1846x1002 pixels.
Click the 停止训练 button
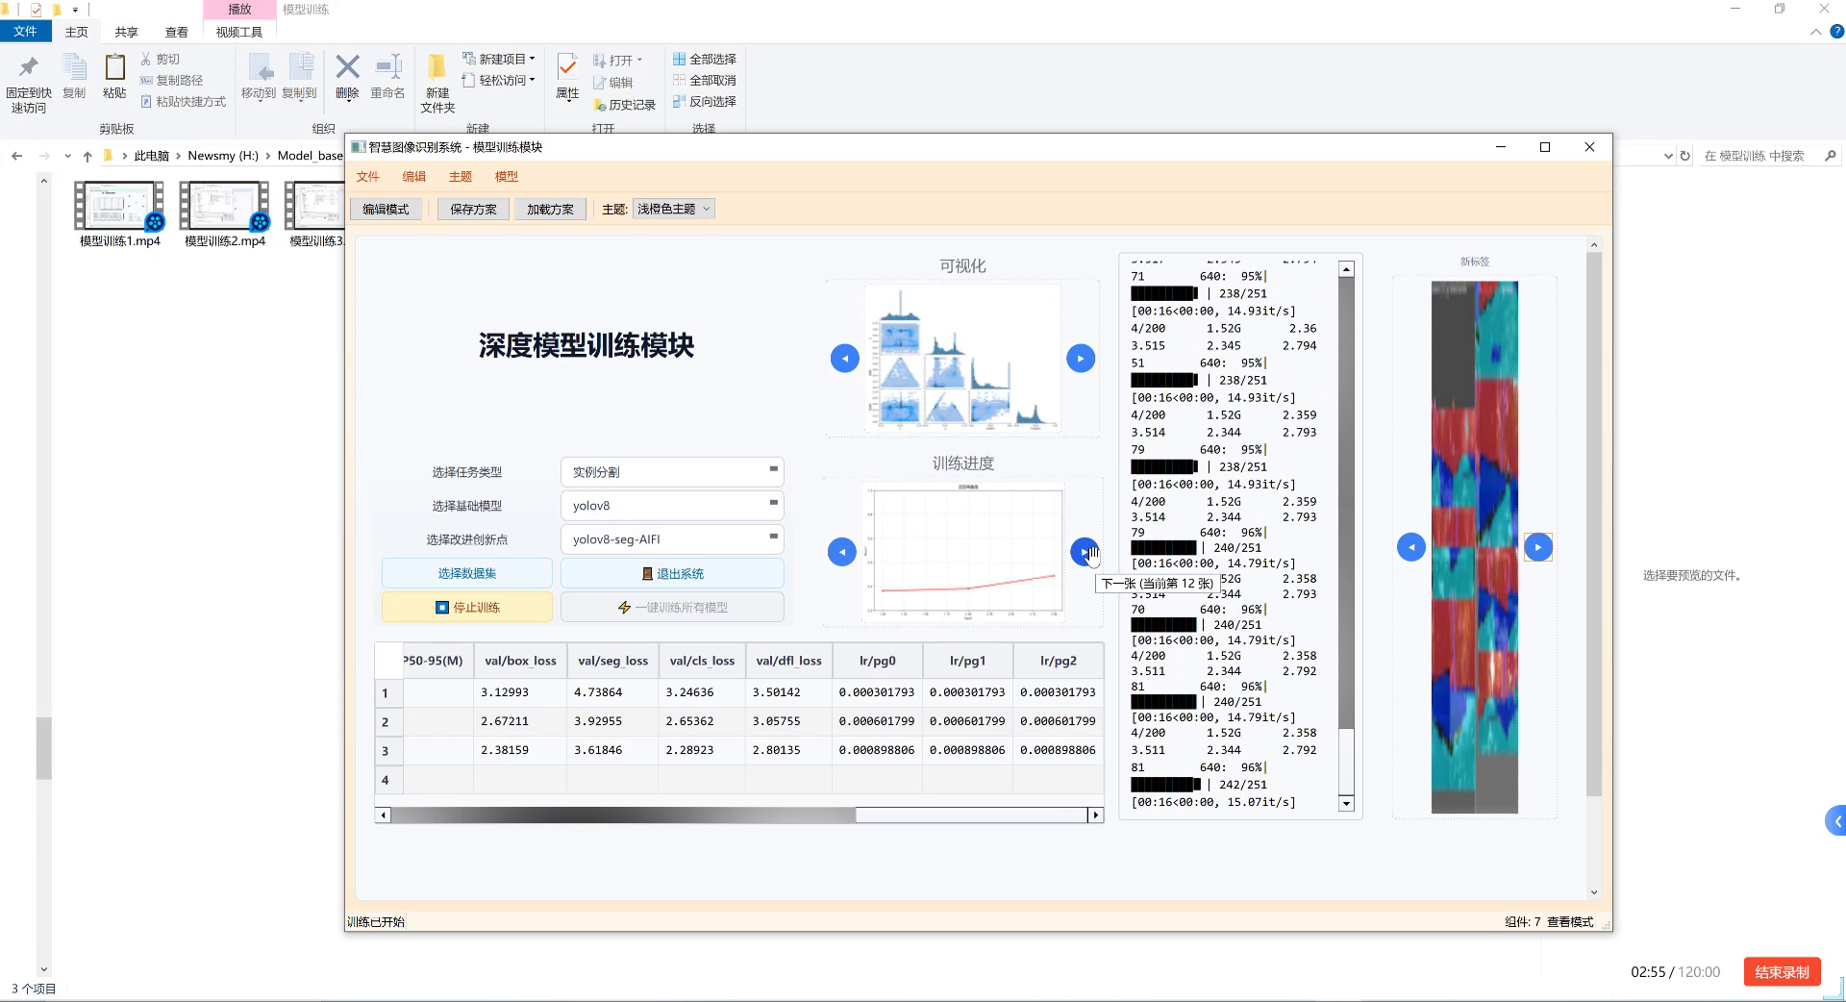tap(467, 607)
